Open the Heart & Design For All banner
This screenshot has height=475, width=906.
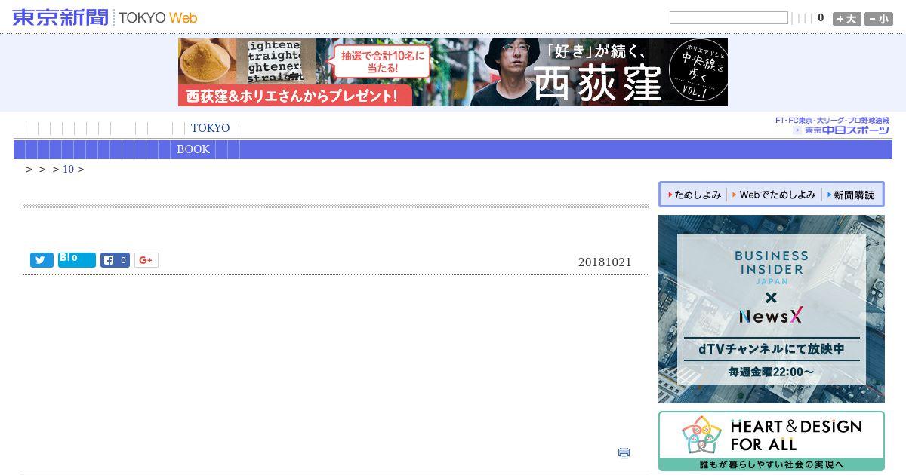[772, 441]
